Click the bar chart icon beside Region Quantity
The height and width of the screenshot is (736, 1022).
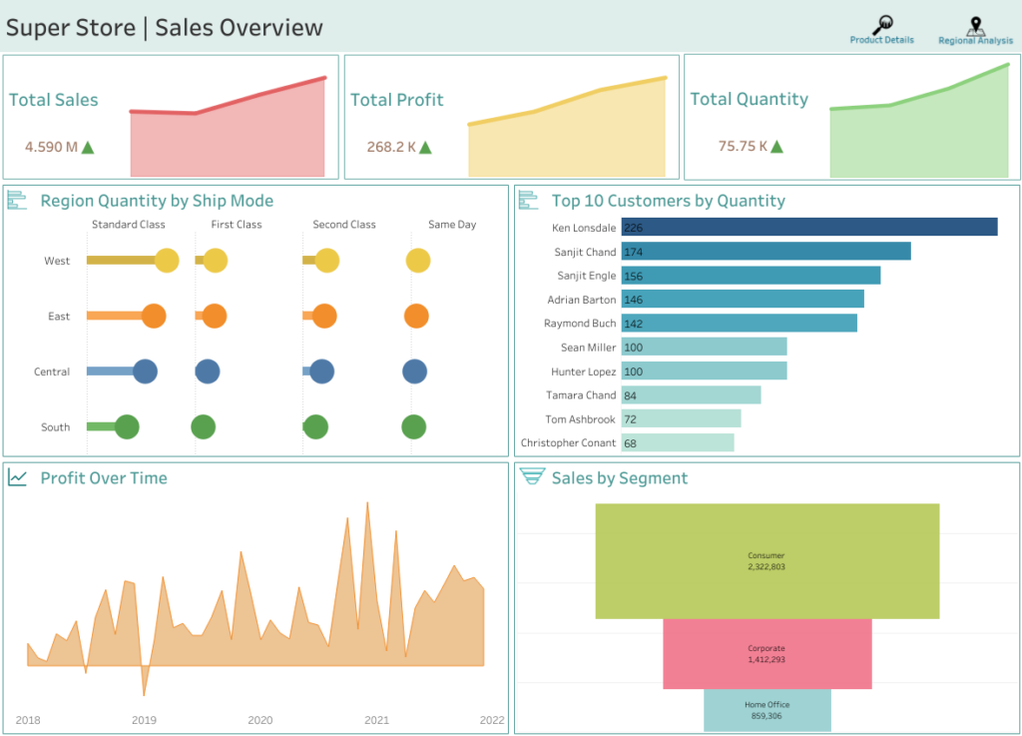pos(18,201)
